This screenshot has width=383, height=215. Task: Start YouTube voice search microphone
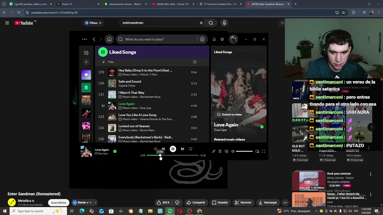[224, 23]
